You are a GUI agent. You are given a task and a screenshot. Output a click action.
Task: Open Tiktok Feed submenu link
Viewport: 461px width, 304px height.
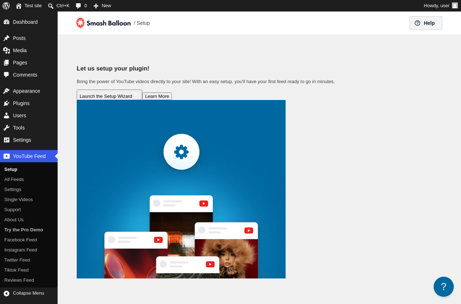[x=29, y=270]
